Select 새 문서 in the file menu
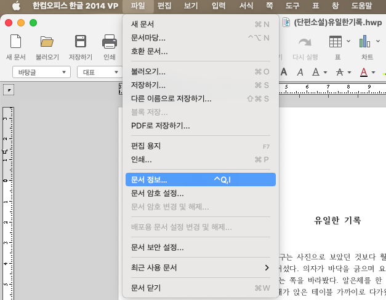This screenshot has height=300, width=386. (201, 24)
